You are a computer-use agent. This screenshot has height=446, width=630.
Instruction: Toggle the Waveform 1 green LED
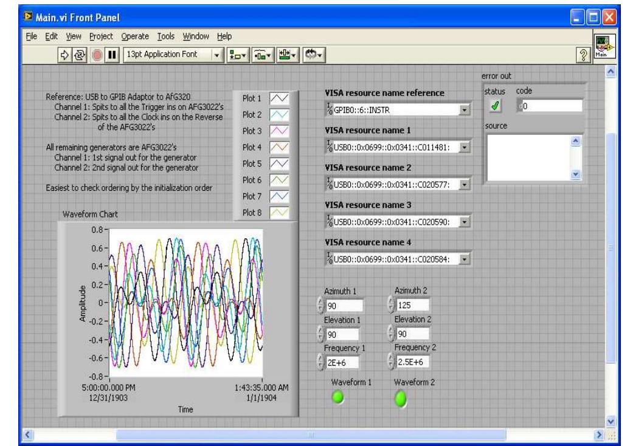[338, 397]
